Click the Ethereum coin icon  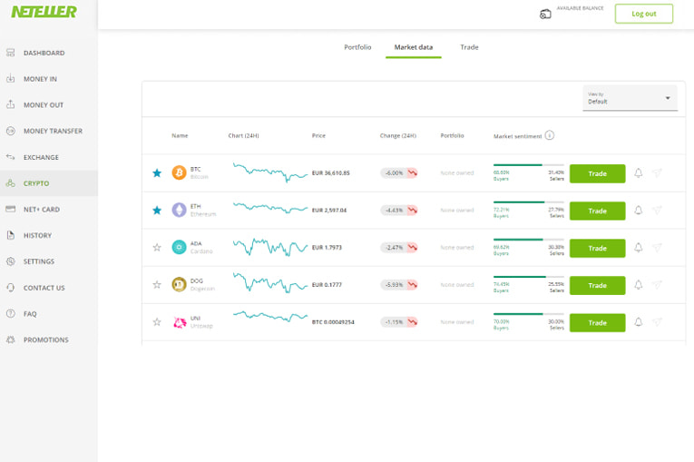click(179, 210)
